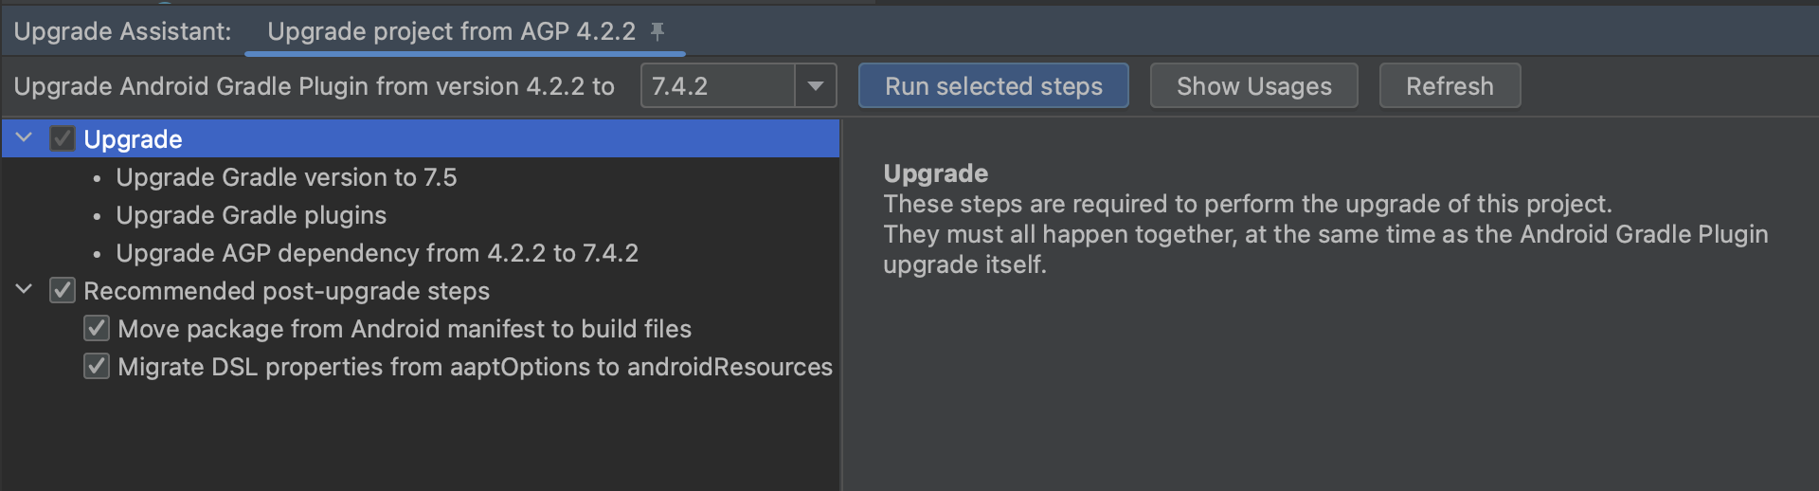
Task: Collapse Recommended post-upgrade steps node
Action: [x=25, y=290]
